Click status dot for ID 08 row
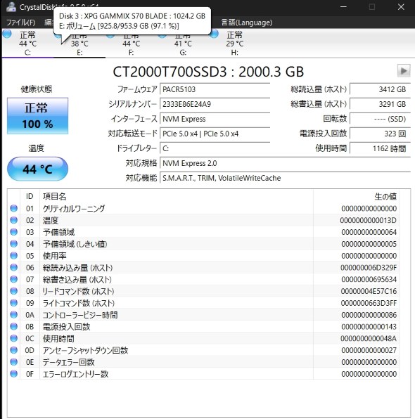Viewport: 415px width, 419px height. 13,291
